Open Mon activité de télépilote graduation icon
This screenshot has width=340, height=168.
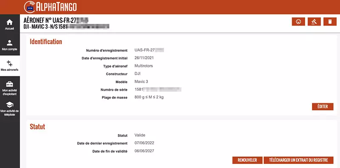9,105
